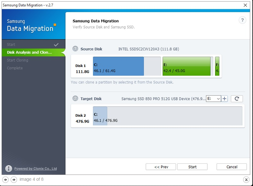
Task: Click source disk name INTEL SSDSC2CW120A3 text
Action: 149,49
